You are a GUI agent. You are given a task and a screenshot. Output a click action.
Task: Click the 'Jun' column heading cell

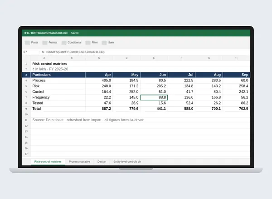154,75
